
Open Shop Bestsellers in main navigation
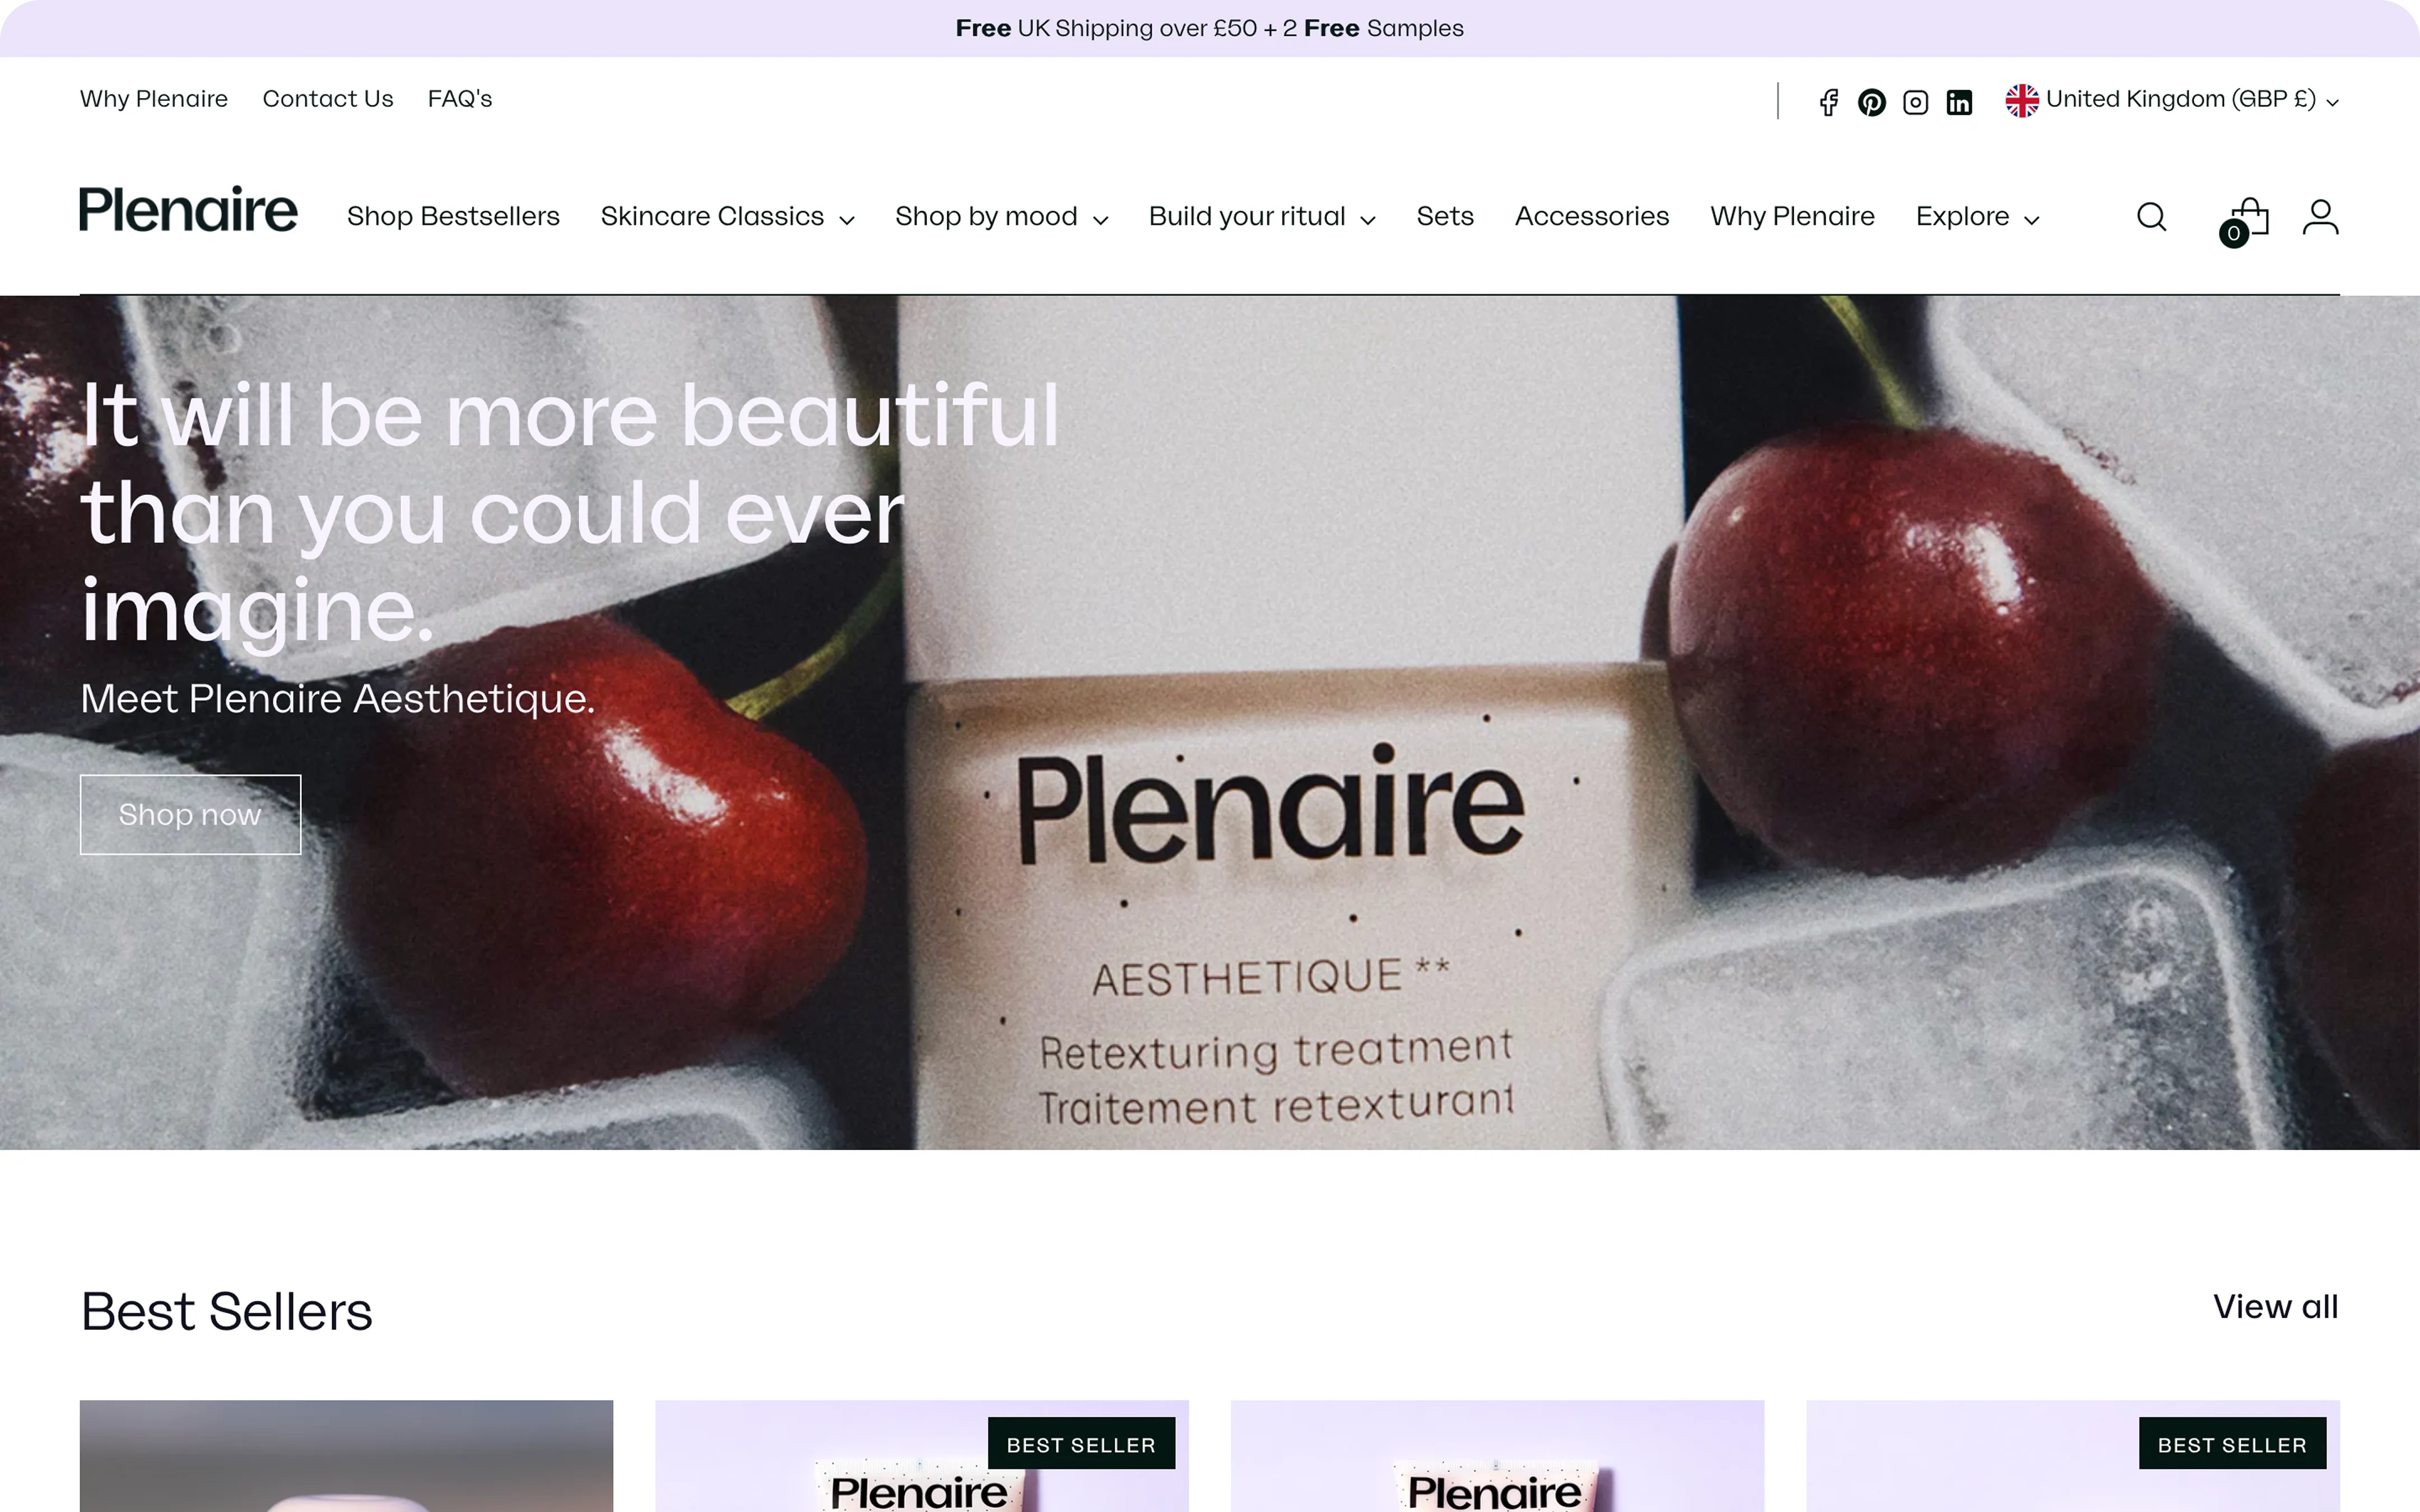[453, 216]
